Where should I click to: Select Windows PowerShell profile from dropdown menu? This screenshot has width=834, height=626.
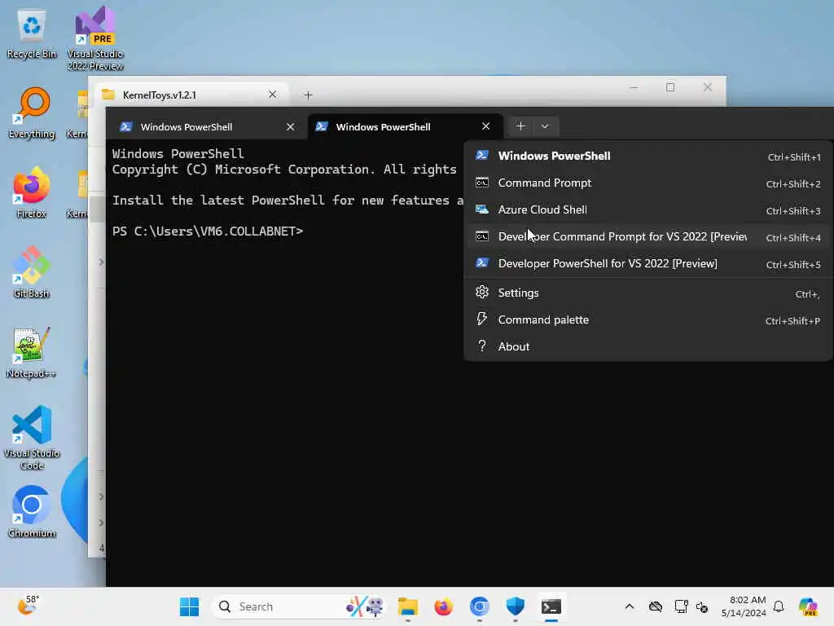[647, 156]
